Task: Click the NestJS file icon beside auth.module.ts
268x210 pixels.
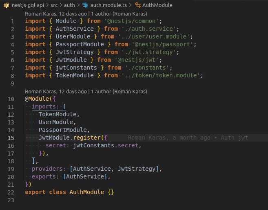Action: 85,5
